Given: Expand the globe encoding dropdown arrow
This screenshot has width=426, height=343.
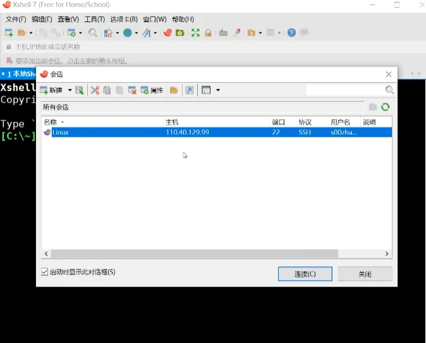Looking at the screenshot, I should click(x=136, y=33).
